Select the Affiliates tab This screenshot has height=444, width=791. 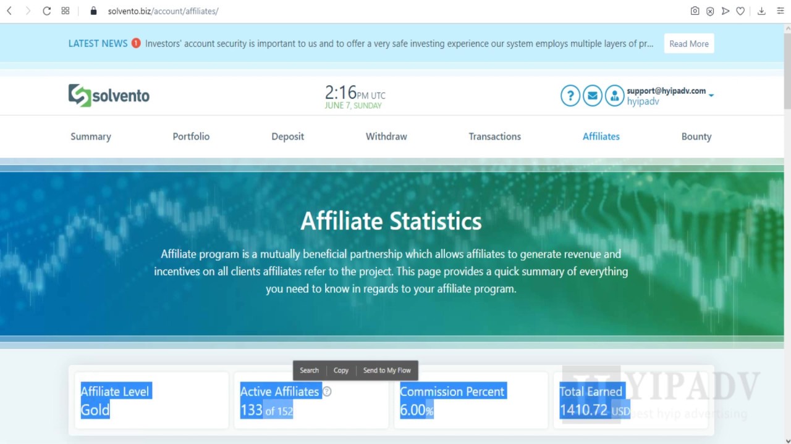(x=601, y=137)
